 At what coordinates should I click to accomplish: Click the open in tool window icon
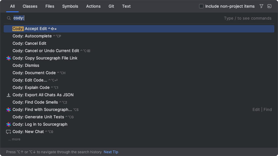pos(269,6)
